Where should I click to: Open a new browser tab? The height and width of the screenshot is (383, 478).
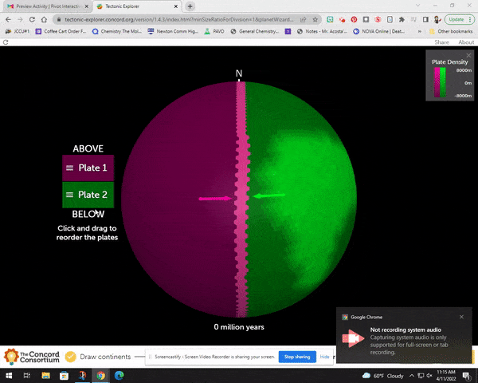point(190,6)
